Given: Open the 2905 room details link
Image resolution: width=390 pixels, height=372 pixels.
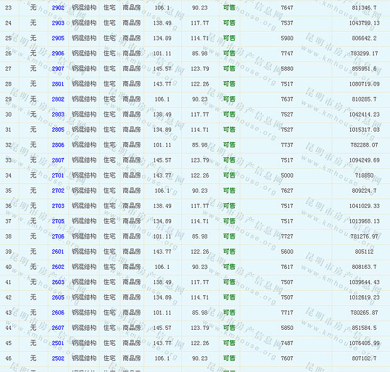Looking at the screenshot, I should (58, 38).
